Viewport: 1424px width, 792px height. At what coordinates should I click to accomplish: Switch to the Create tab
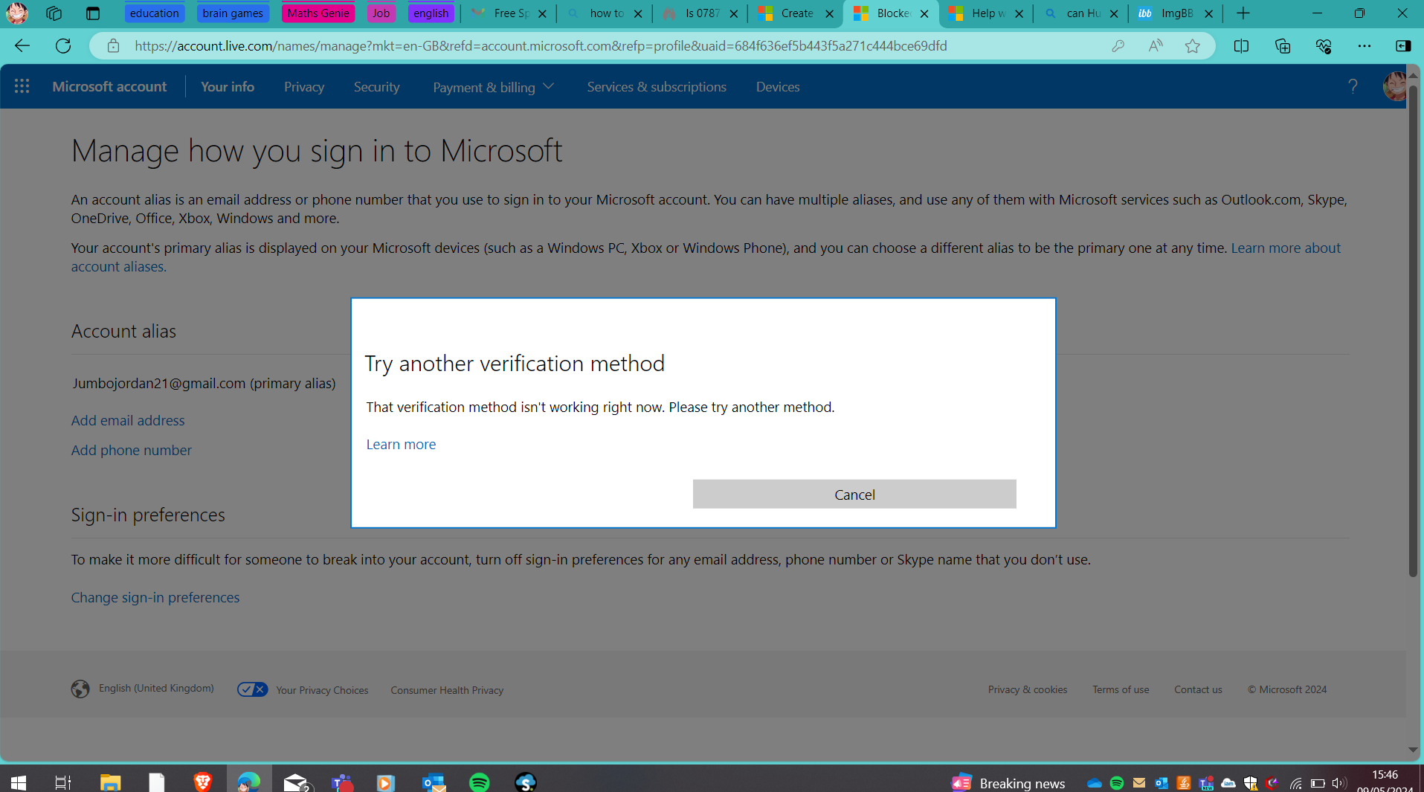click(796, 13)
